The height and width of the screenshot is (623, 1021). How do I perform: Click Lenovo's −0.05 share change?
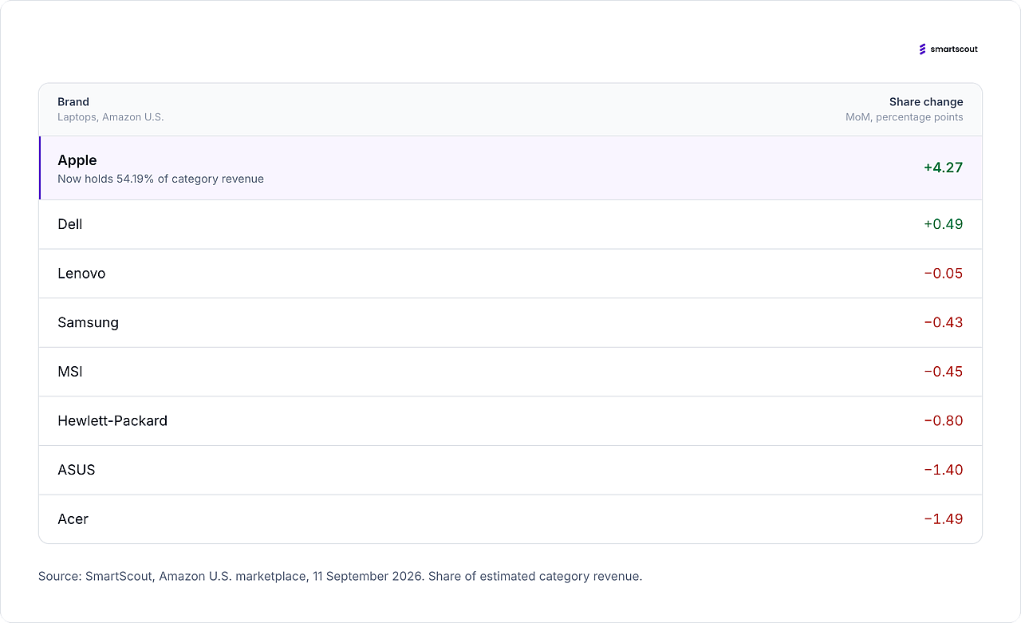click(x=944, y=274)
